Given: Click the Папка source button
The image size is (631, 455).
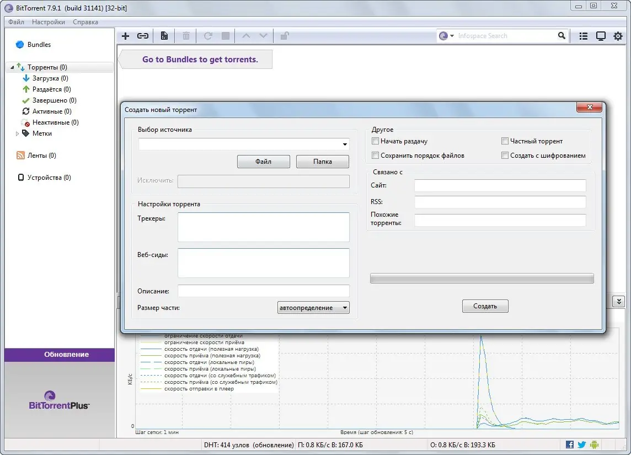Looking at the screenshot, I should tap(323, 162).
